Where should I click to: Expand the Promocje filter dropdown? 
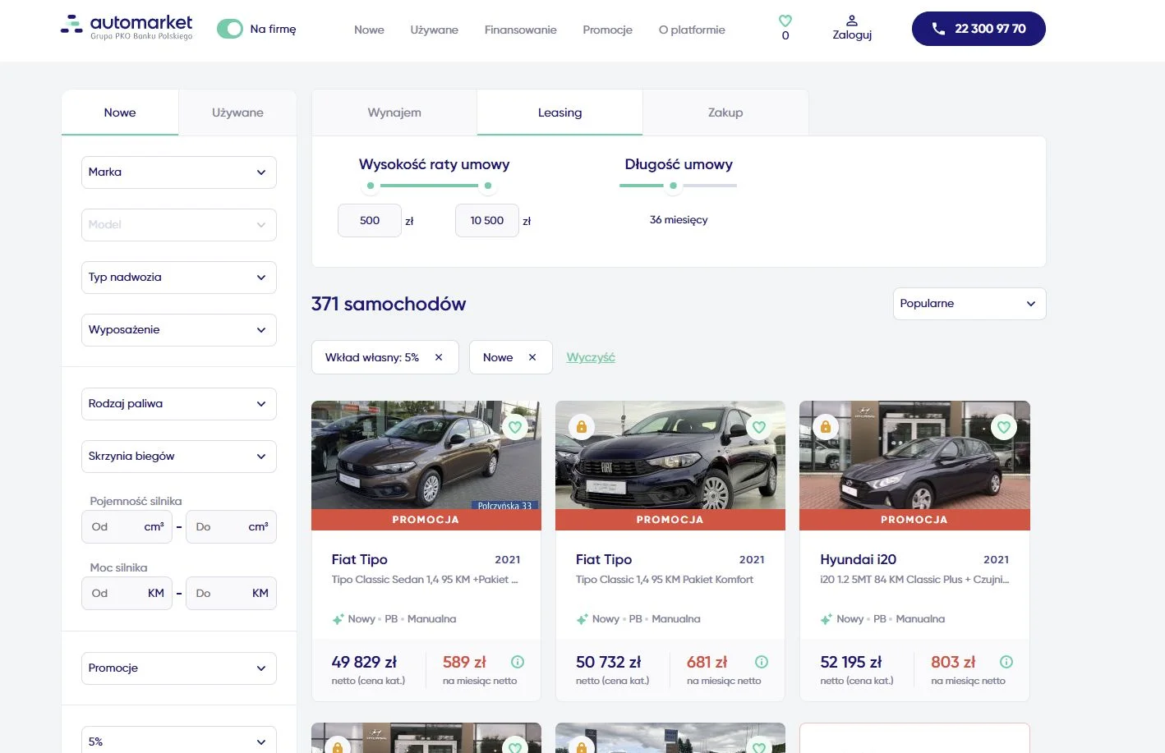click(179, 668)
